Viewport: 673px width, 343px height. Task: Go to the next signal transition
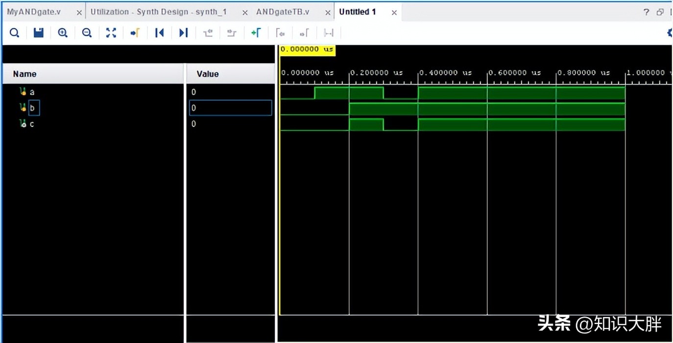[231, 33]
